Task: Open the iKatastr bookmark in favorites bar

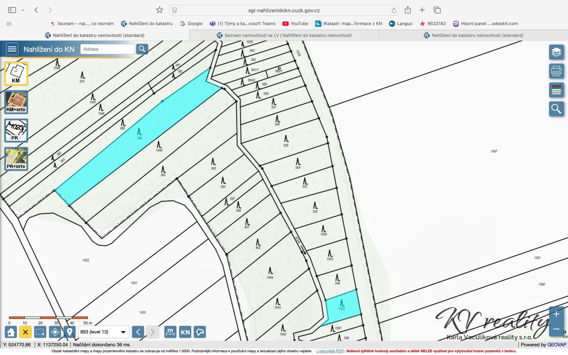Action: pyautogui.click(x=348, y=24)
